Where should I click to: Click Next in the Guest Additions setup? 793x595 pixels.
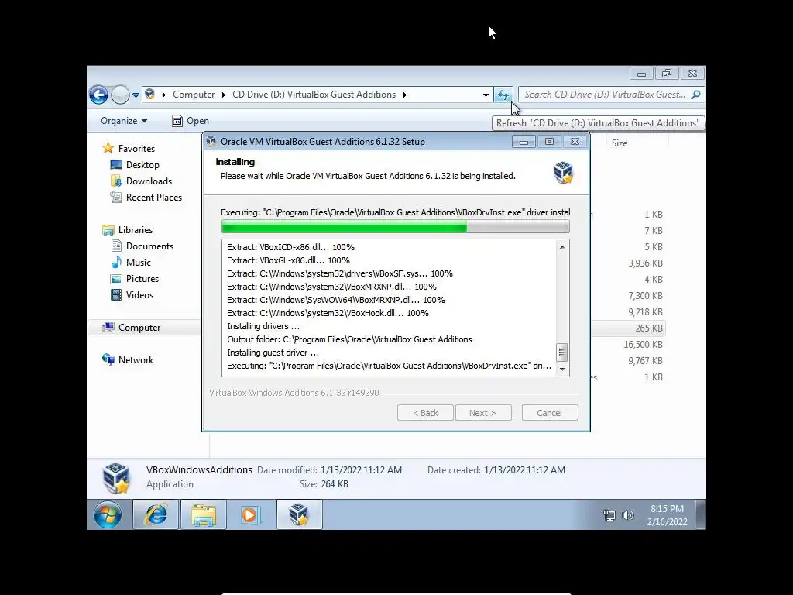pyautogui.click(x=483, y=413)
